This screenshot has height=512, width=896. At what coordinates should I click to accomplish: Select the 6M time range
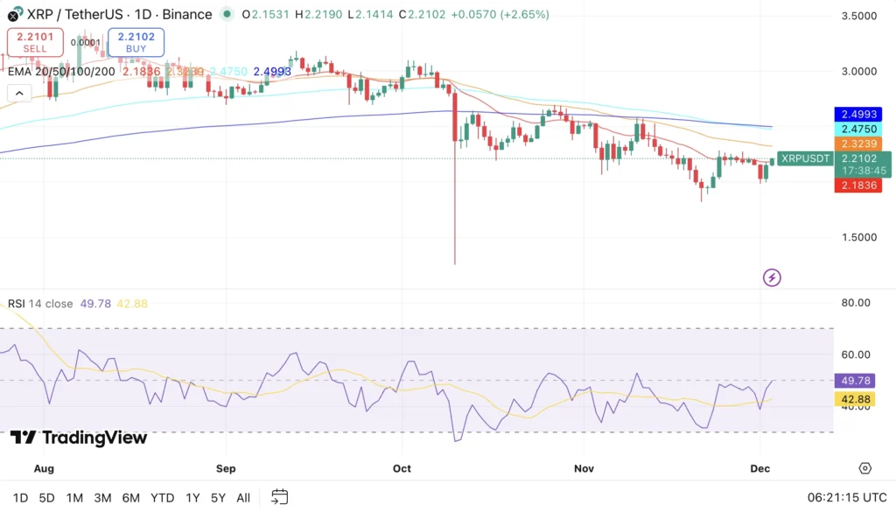131,498
